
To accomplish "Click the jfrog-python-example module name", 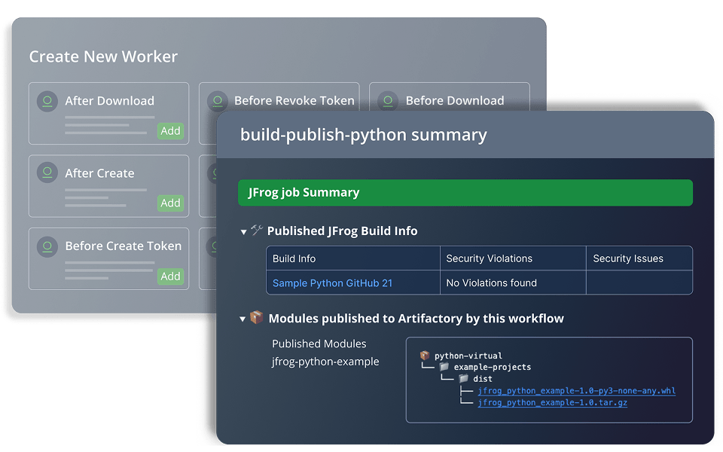I will [x=325, y=362].
